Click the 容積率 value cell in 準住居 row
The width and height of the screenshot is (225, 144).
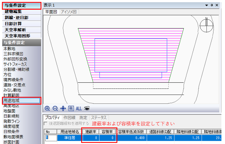coord(107,138)
